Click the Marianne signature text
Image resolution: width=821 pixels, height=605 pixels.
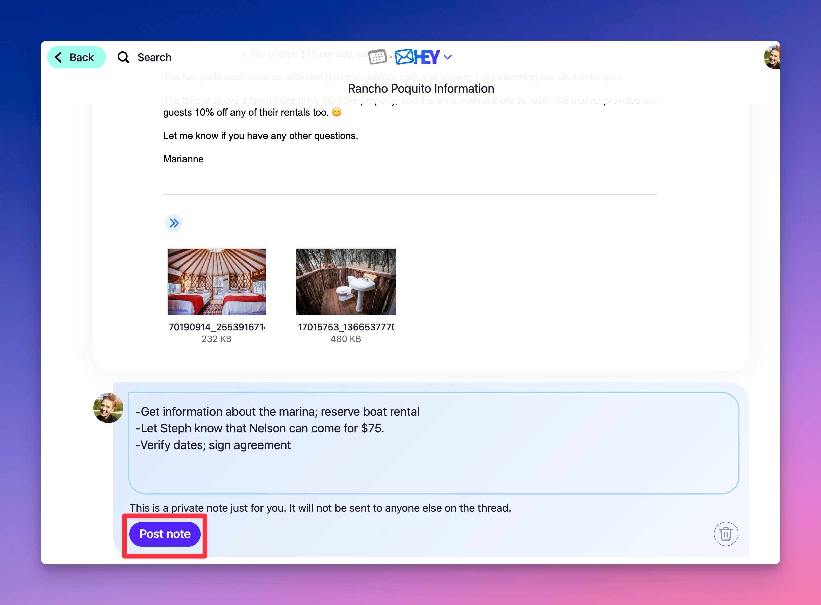[183, 159]
